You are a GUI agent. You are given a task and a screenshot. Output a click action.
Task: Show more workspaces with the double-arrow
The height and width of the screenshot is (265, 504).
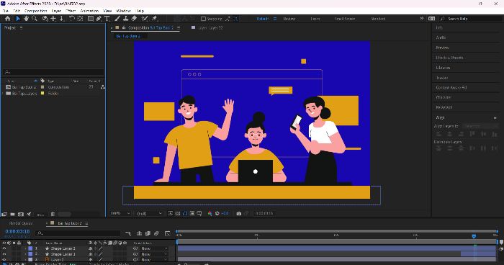(x=421, y=19)
